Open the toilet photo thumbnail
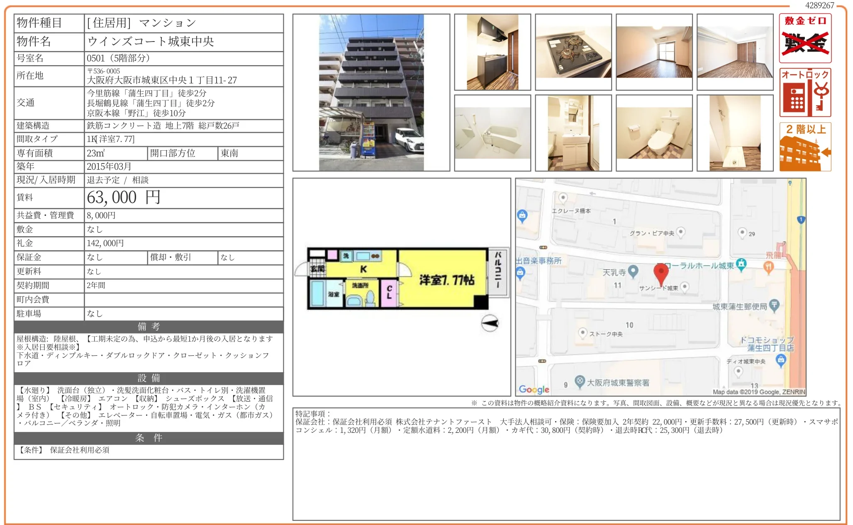This screenshot has height=525, width=853. pos(654,133)
